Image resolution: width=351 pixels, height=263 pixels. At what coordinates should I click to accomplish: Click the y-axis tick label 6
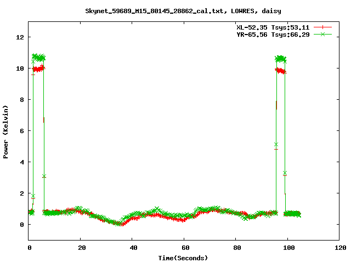(22, 131)
